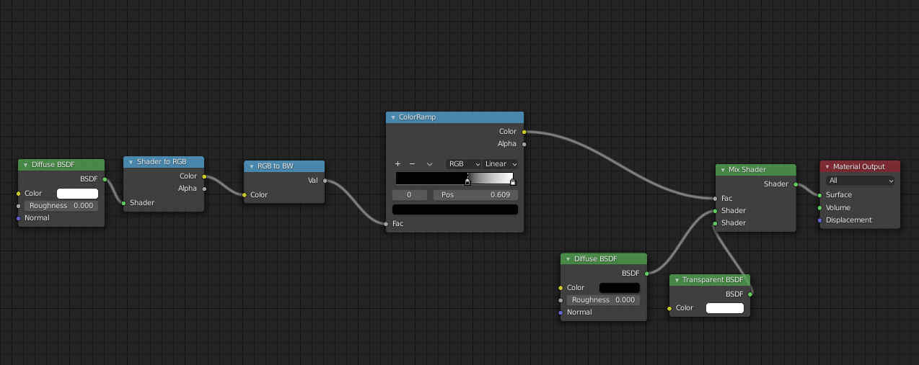Click Roughness input socket of black Diffuse BSDF
The height and width of the screenshot is (365, 919).
click(560, 300)
